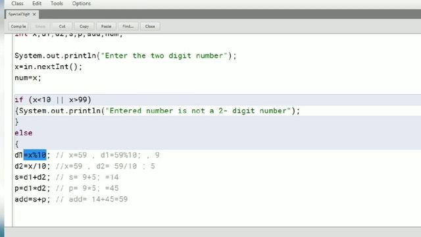The width and height of the screenshot is (421, 237).
Task: Click the p=d1*d2; statement
Action: pos(32,188)
